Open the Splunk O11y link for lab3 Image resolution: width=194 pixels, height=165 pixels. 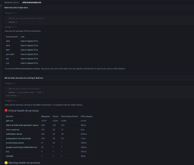(29, 46)
